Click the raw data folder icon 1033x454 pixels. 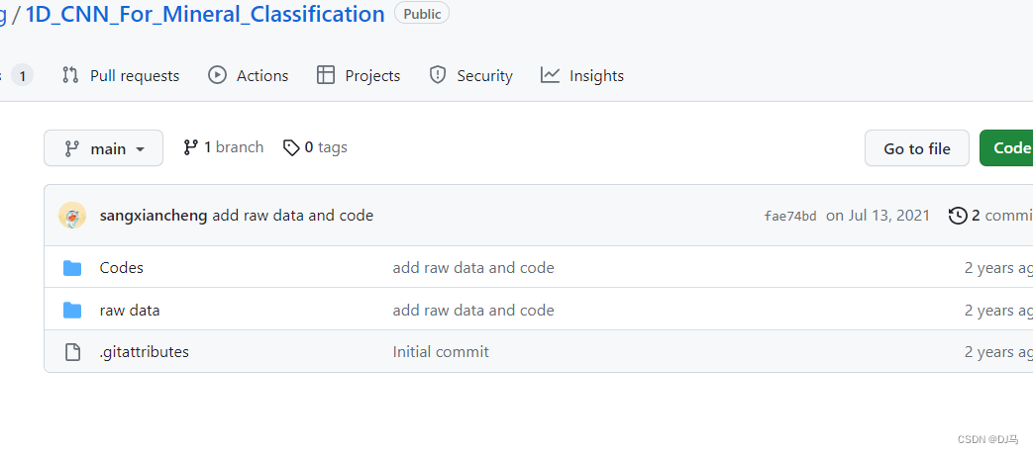point(72,311)
